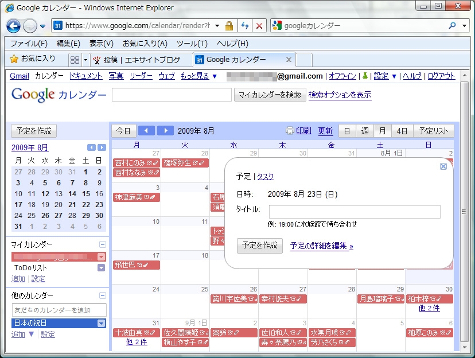Open the search provider dropdown arrow
Viewport: 475px width, 358px height.
[464, 26]
